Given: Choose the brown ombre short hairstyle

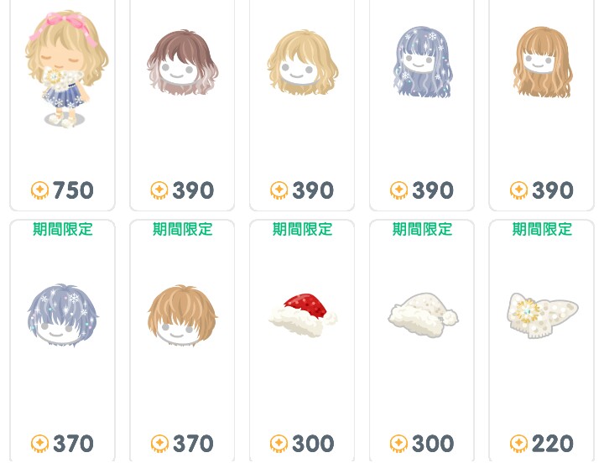Looking at the screenshot, I should pyautogui.click(x=183, y=63).
